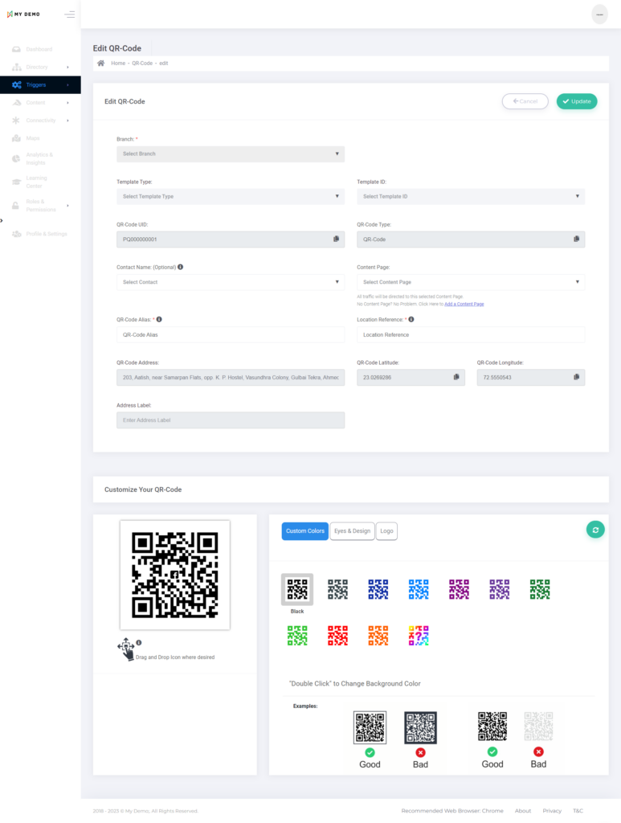621x823 pixels.
Task: Switch to Logo tab
Action: pyautogui.click(x=386, y=531)
